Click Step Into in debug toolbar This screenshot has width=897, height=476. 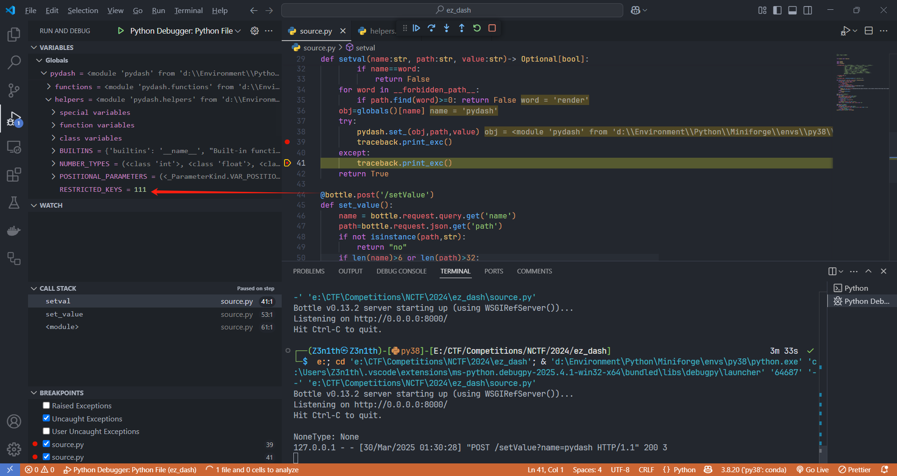coord(447,28)
